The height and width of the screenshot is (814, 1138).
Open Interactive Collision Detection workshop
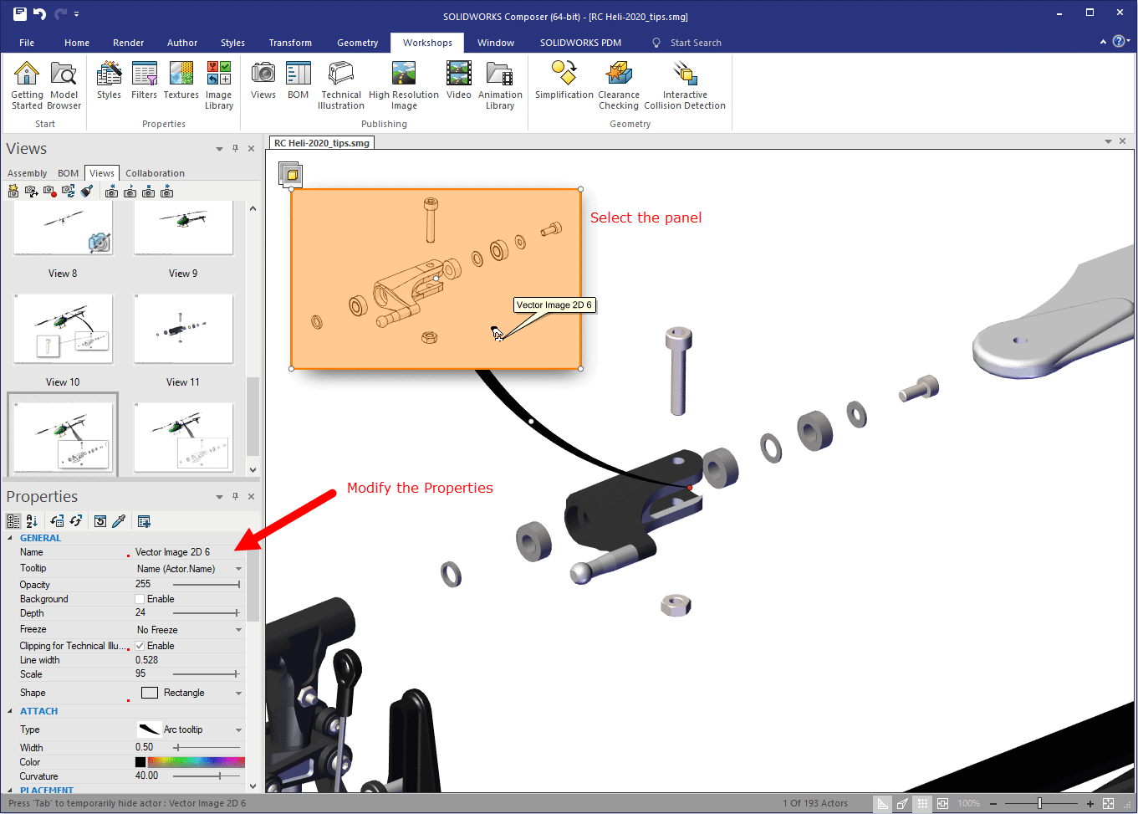(685, 84)
